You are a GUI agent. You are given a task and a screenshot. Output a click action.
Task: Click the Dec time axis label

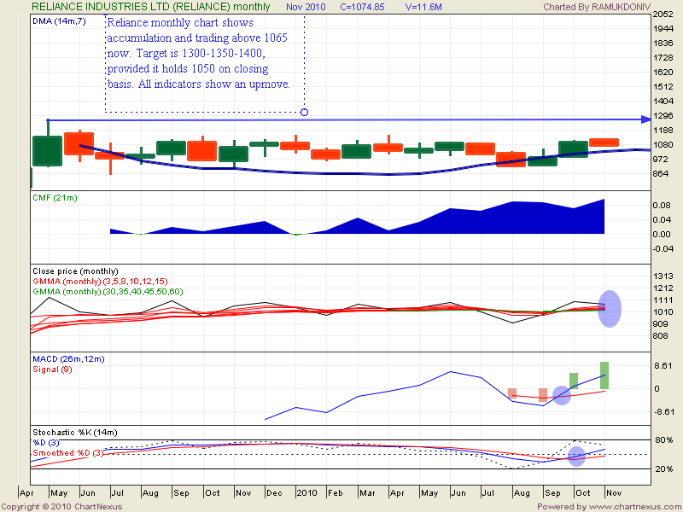(274, 493)
